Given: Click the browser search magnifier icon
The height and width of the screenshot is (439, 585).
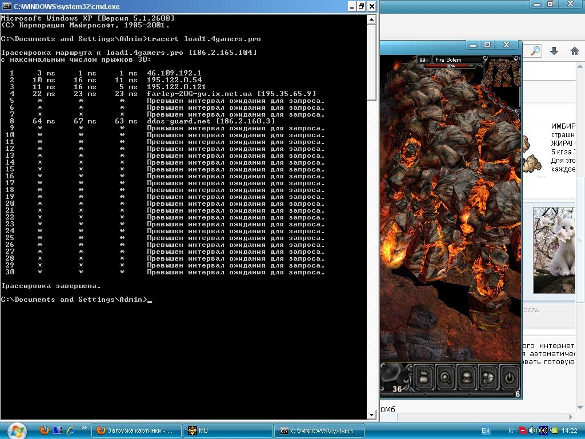Looking at the screenshot, I should click(x=535, y=51).
